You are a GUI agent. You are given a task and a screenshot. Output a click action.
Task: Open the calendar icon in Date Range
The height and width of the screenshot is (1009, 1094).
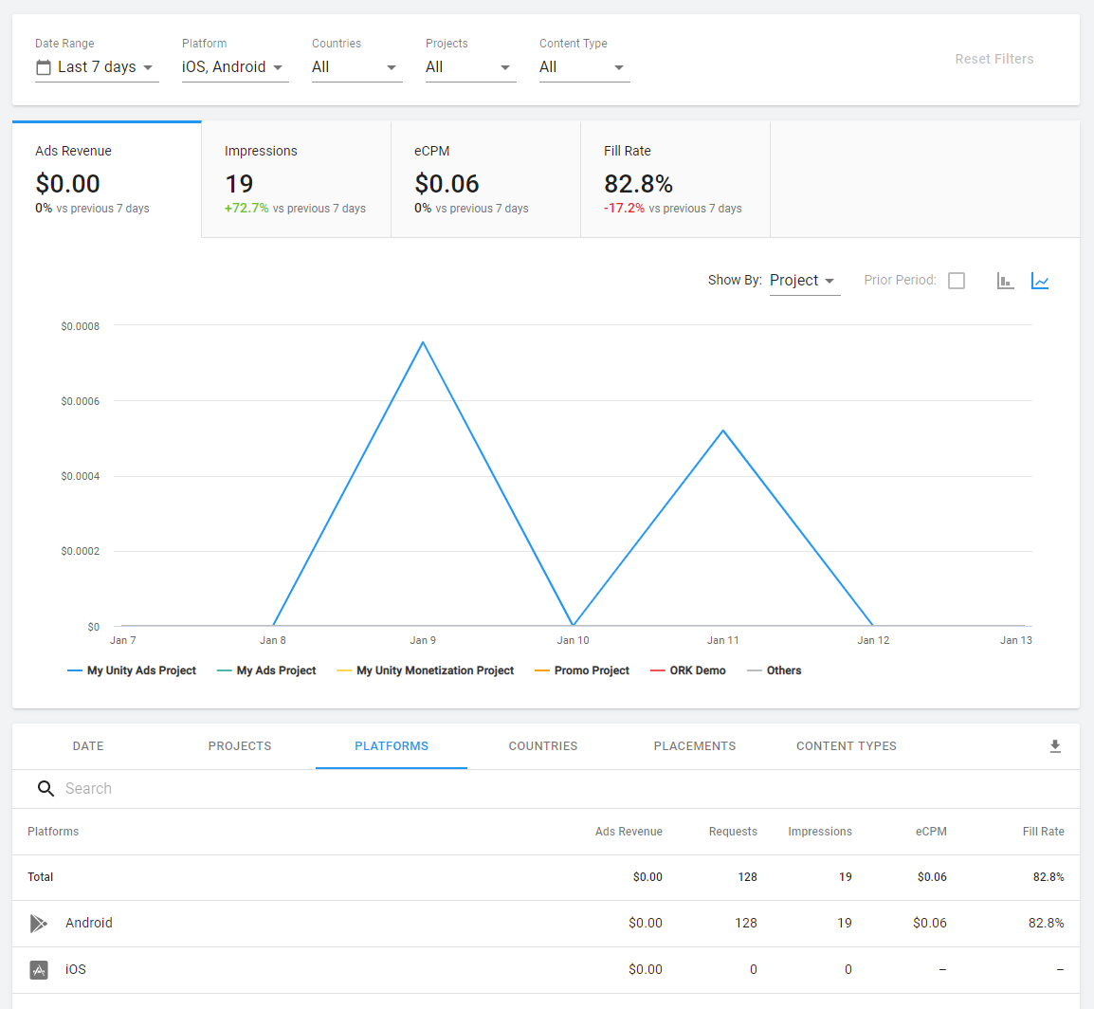pyautogui.click(x=42, y=66)
